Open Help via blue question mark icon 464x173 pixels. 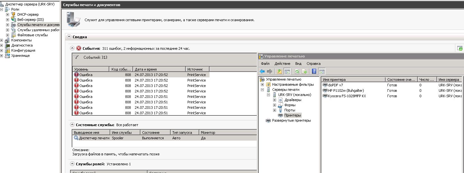click(x=314, y=72)
